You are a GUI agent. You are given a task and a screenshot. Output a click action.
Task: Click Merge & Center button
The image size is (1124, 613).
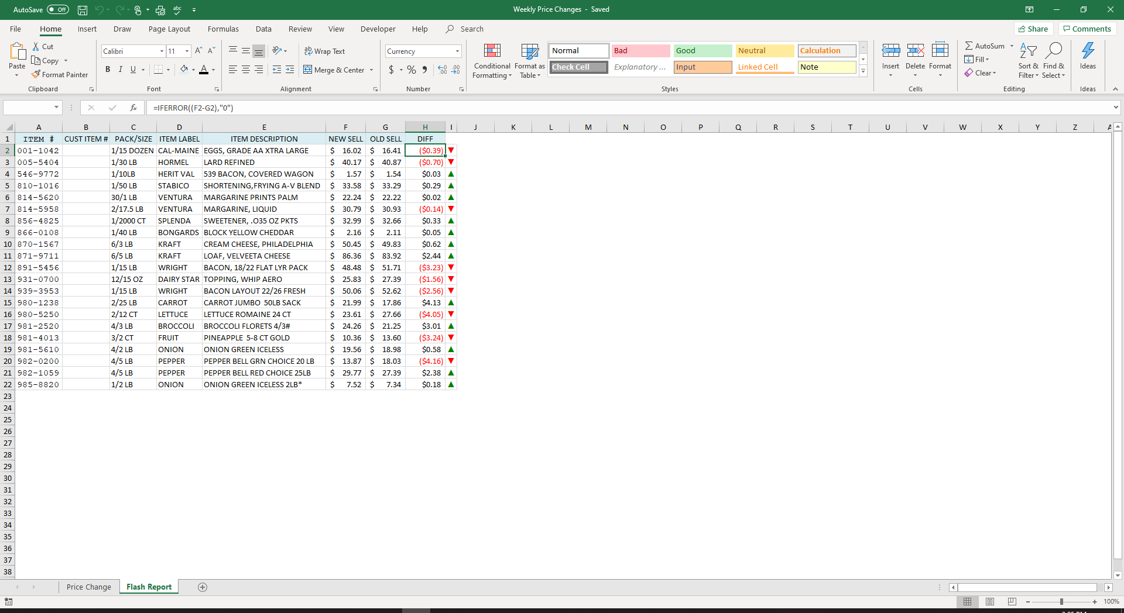point(334,70)
